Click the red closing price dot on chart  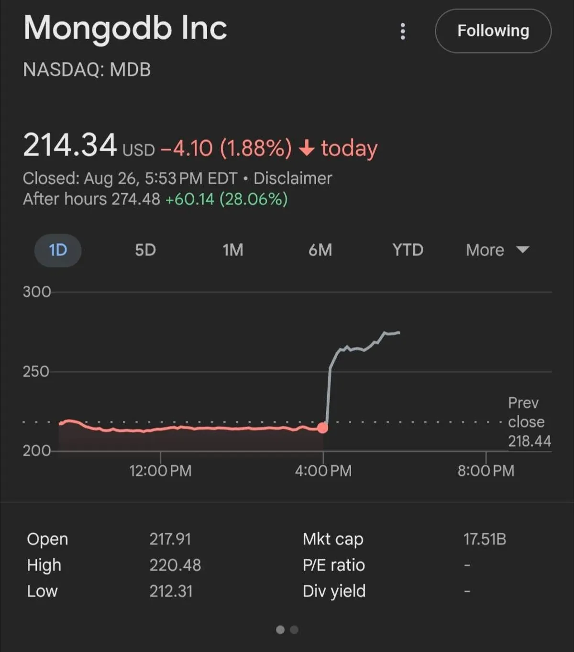(323, 428)
